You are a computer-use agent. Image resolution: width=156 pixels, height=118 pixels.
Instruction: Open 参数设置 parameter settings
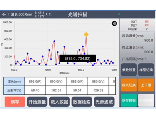click(x=129, y=70)
